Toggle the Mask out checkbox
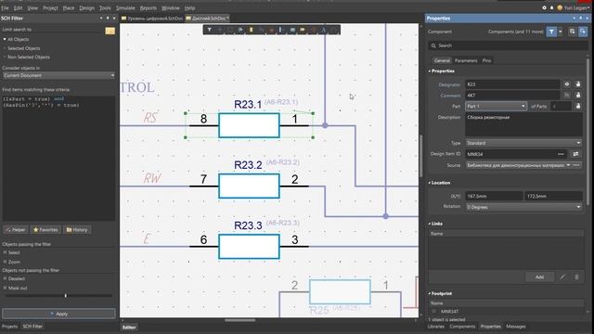 5,288
